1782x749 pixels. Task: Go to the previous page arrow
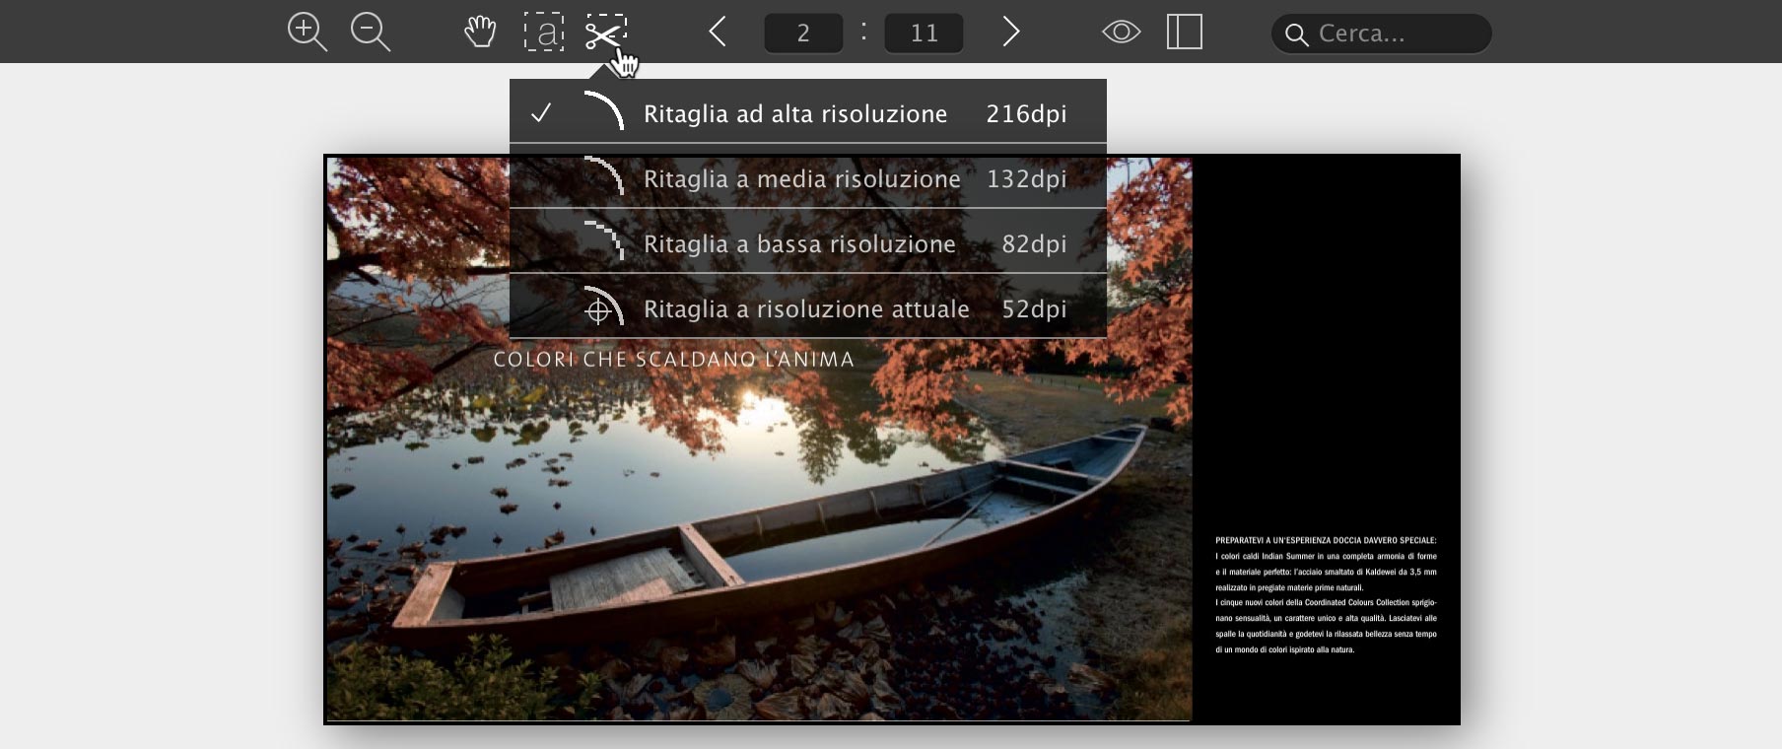tap(718, 32)
